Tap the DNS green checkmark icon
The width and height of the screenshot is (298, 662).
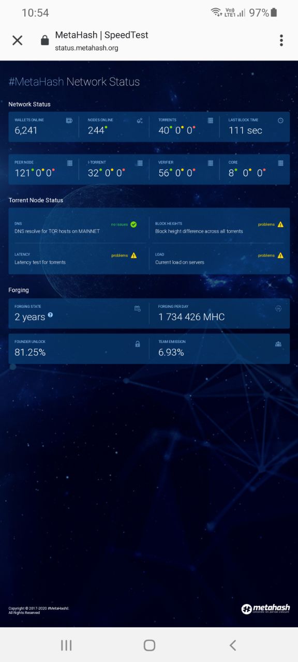pos(133,224)
